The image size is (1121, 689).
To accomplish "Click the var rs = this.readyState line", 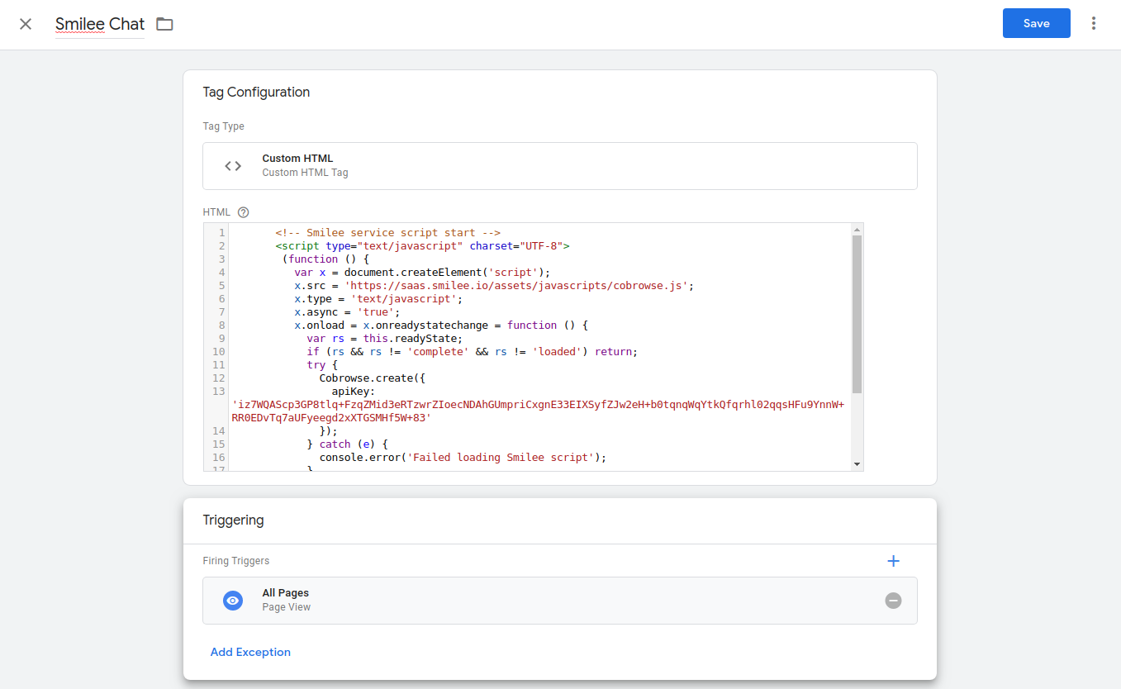I will (384, 339).
